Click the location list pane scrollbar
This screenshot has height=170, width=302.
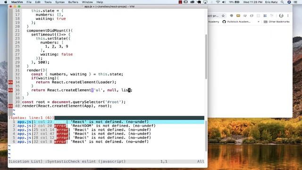pos(206,136)
